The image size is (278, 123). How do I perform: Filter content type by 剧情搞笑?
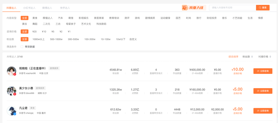click(x=150, y=18)
